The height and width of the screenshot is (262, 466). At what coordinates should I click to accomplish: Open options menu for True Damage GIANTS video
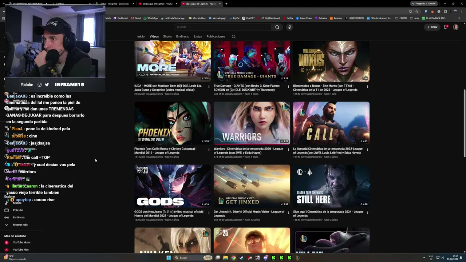pyautogui.click(x=288, y=87)
